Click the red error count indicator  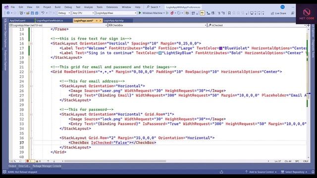pos(30,161)
